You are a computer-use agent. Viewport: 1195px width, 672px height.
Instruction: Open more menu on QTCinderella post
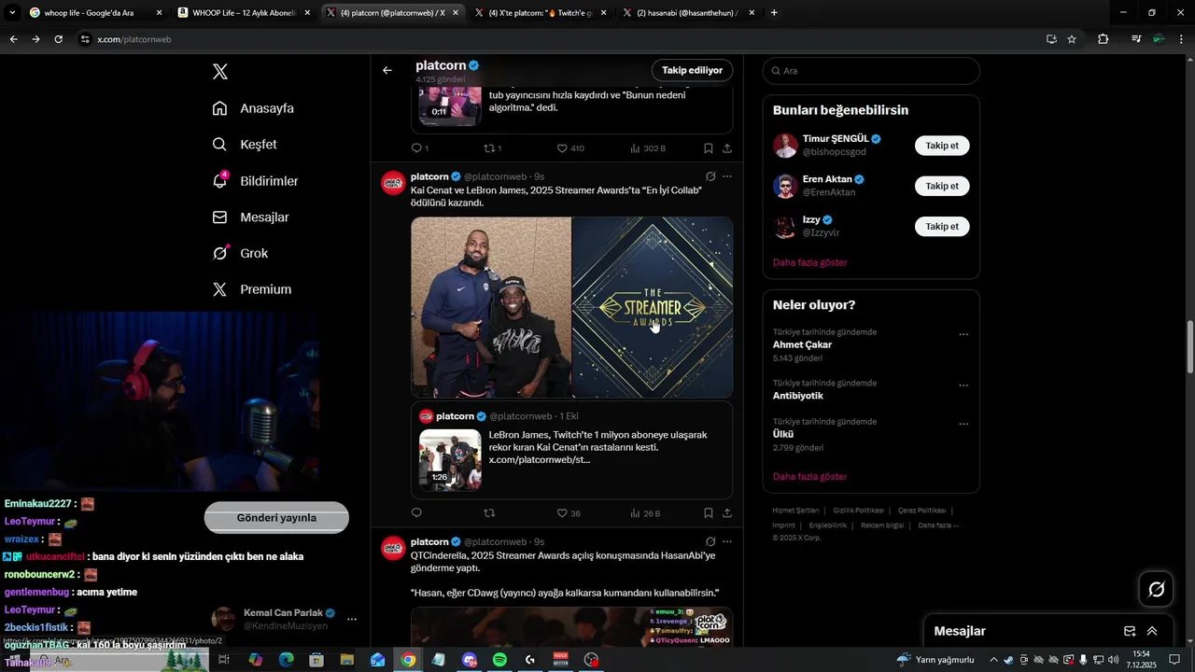(x=727, y=541)
